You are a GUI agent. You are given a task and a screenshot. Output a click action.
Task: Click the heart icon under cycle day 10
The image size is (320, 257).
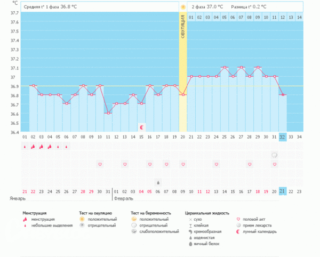(99, 164)
